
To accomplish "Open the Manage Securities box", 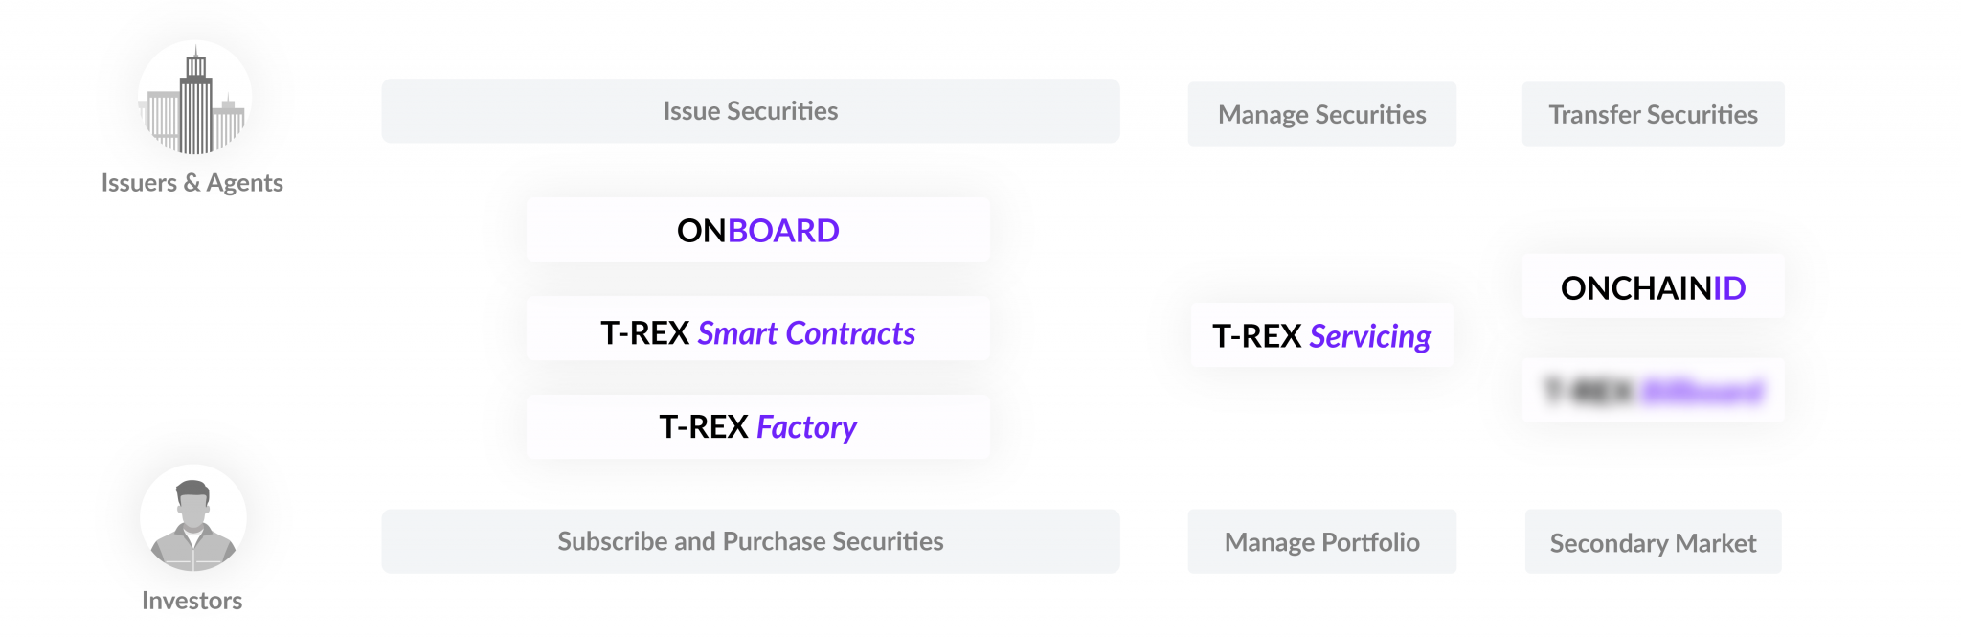I will click(x=1321, y=115).
